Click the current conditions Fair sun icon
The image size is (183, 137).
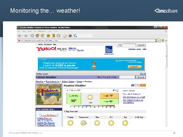[x=90, y=97]
